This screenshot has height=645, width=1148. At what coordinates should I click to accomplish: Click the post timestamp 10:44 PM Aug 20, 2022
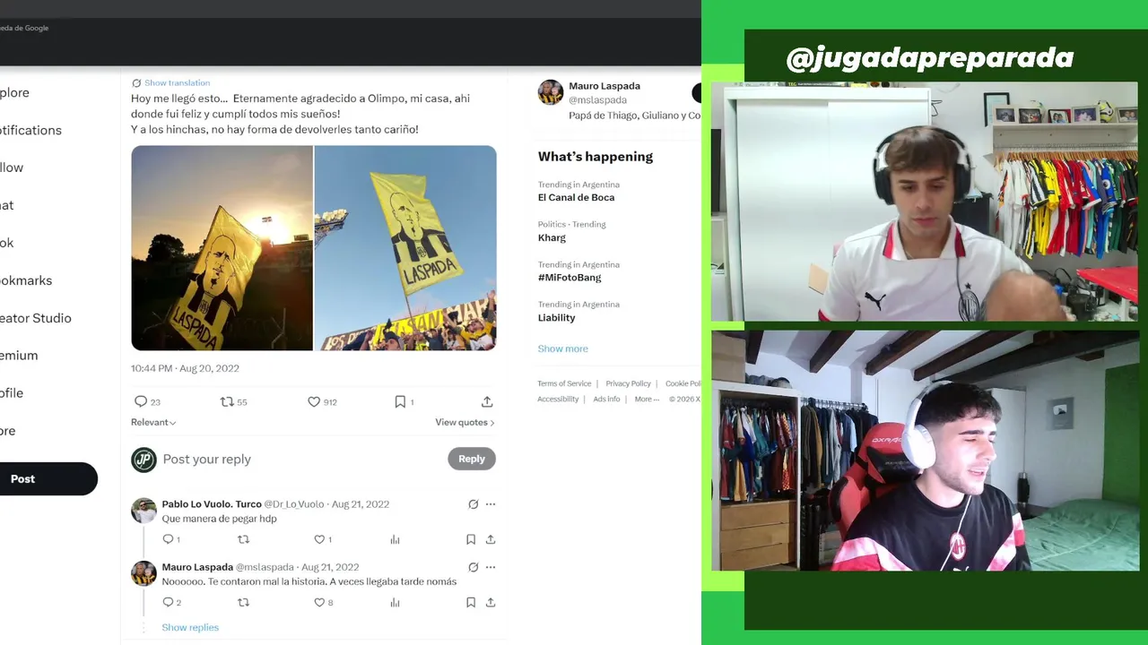coord(185,368)
